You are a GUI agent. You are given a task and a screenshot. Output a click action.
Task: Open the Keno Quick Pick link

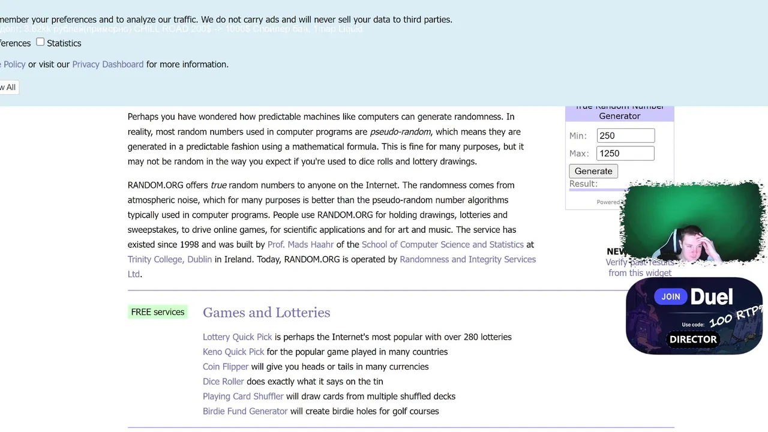(233, 352)
